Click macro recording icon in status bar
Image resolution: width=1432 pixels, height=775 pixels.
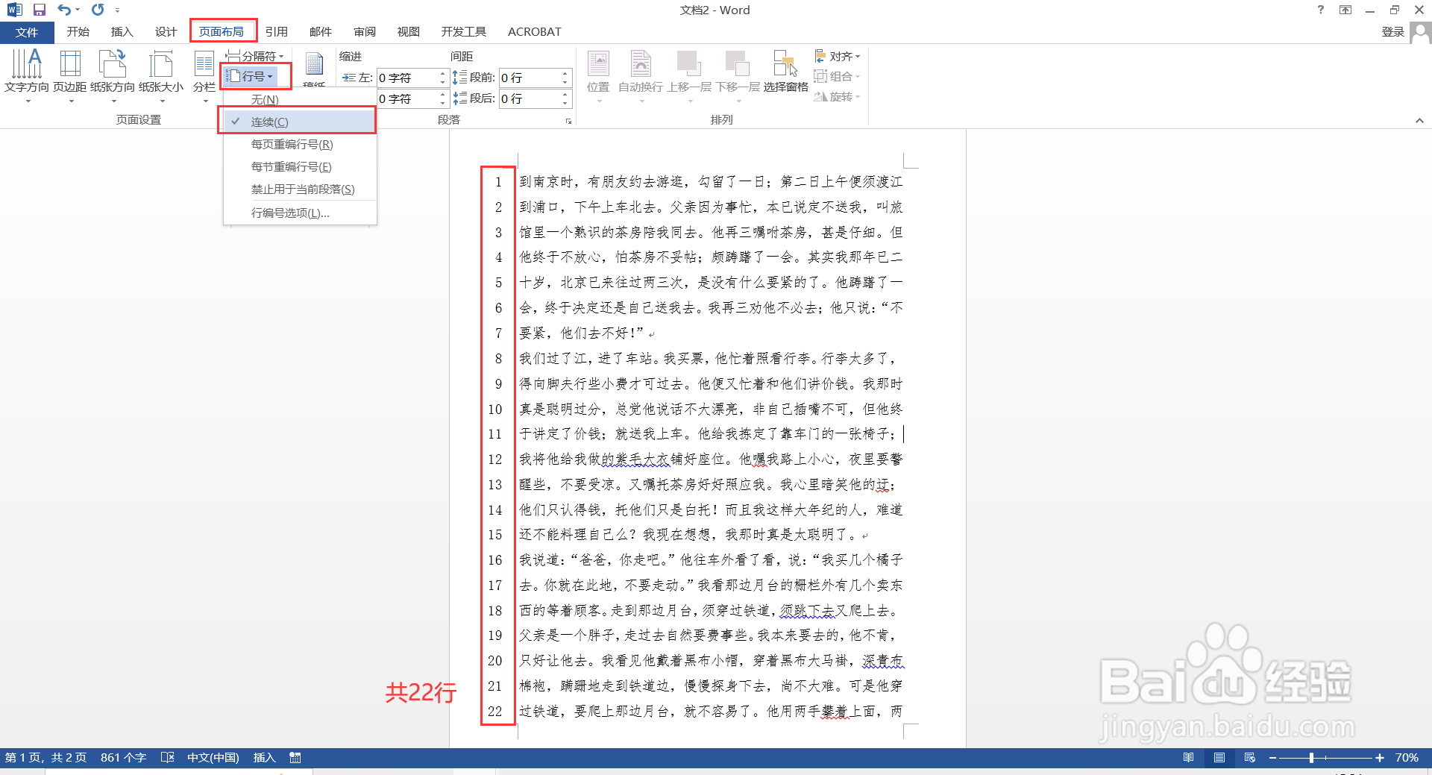coord(295,757)
